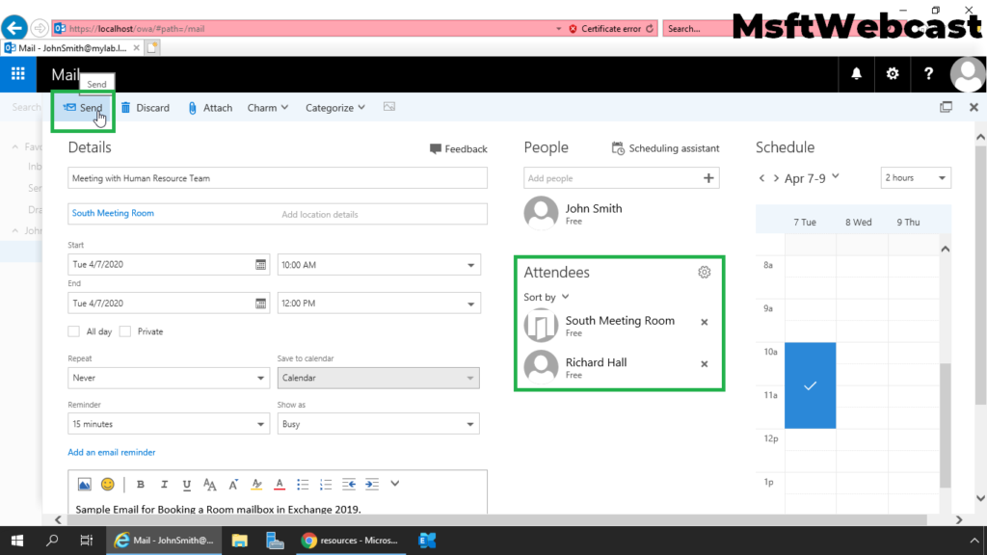987x555 pixels.
Task: Insert a bulleted list
Action: pyautogui.click(x=303, y=484)
